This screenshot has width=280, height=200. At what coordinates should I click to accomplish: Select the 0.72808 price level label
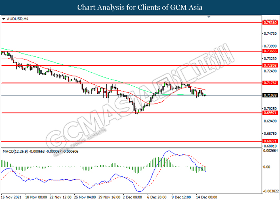click(270, 66)
